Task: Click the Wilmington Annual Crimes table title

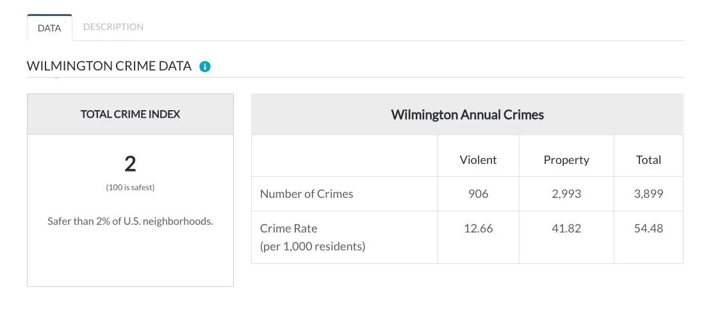Action: tap(468, 114)
